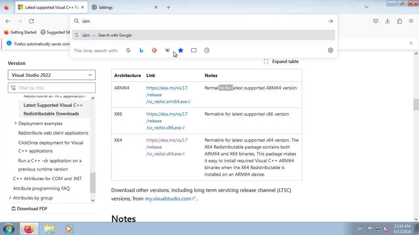Viewport: 419px width, 235px height.
Task: Click Download PDF
Action: (x=29, y=209)
